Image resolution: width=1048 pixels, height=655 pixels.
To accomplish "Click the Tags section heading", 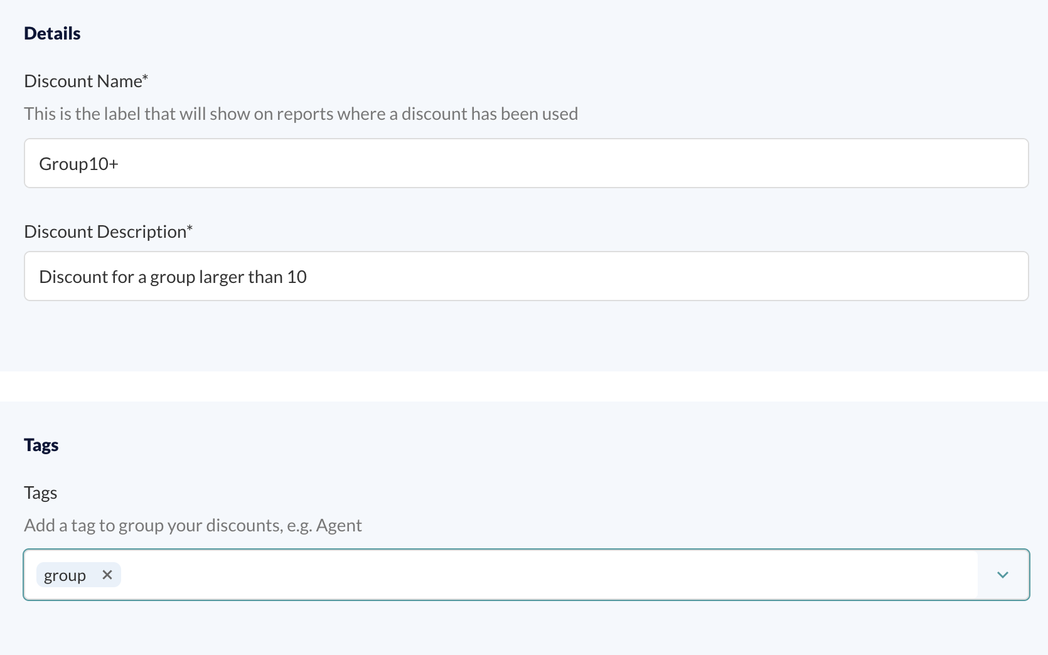I will coord(41,444).
